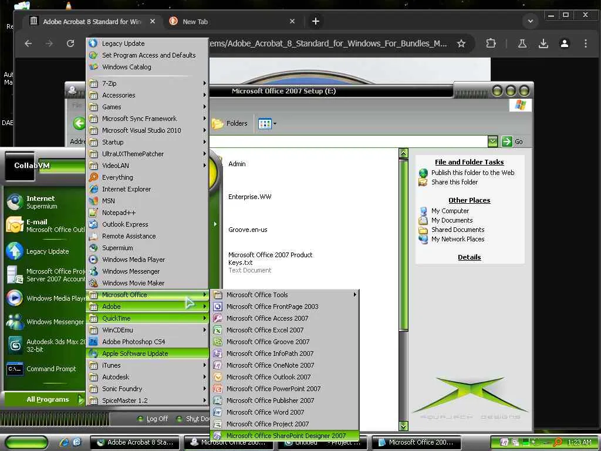Click Internet Explorer quick launch icon

pyautogui.click(x=65, y=442)
